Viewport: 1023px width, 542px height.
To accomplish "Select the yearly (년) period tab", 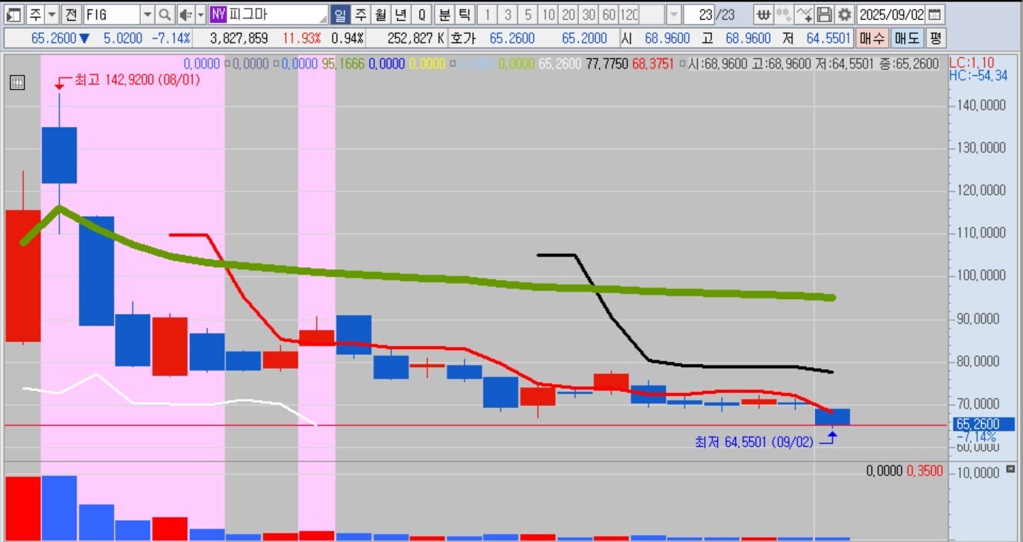I will pyautogui.click(x=401, y=14).
